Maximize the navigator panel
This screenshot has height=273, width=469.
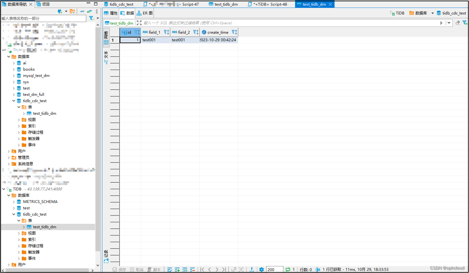pos(95,4)
